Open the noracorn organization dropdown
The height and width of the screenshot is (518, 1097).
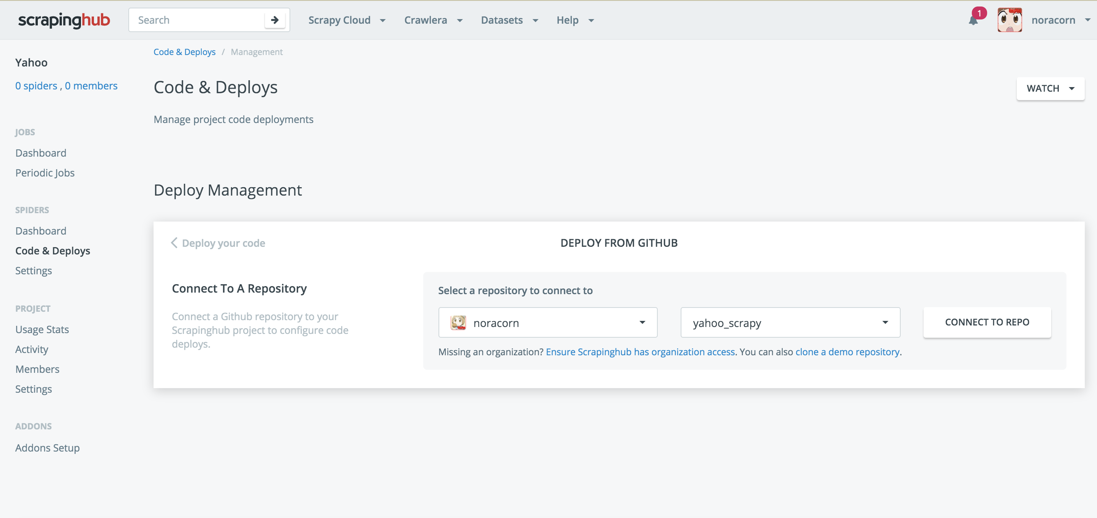coord(548,322)
